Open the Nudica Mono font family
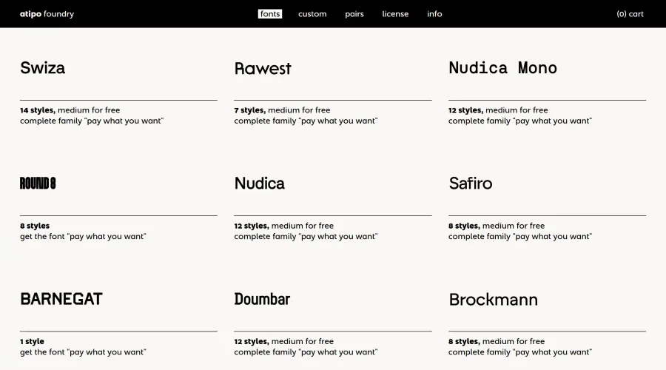This screenshot has height=370, width=666. 502,68
